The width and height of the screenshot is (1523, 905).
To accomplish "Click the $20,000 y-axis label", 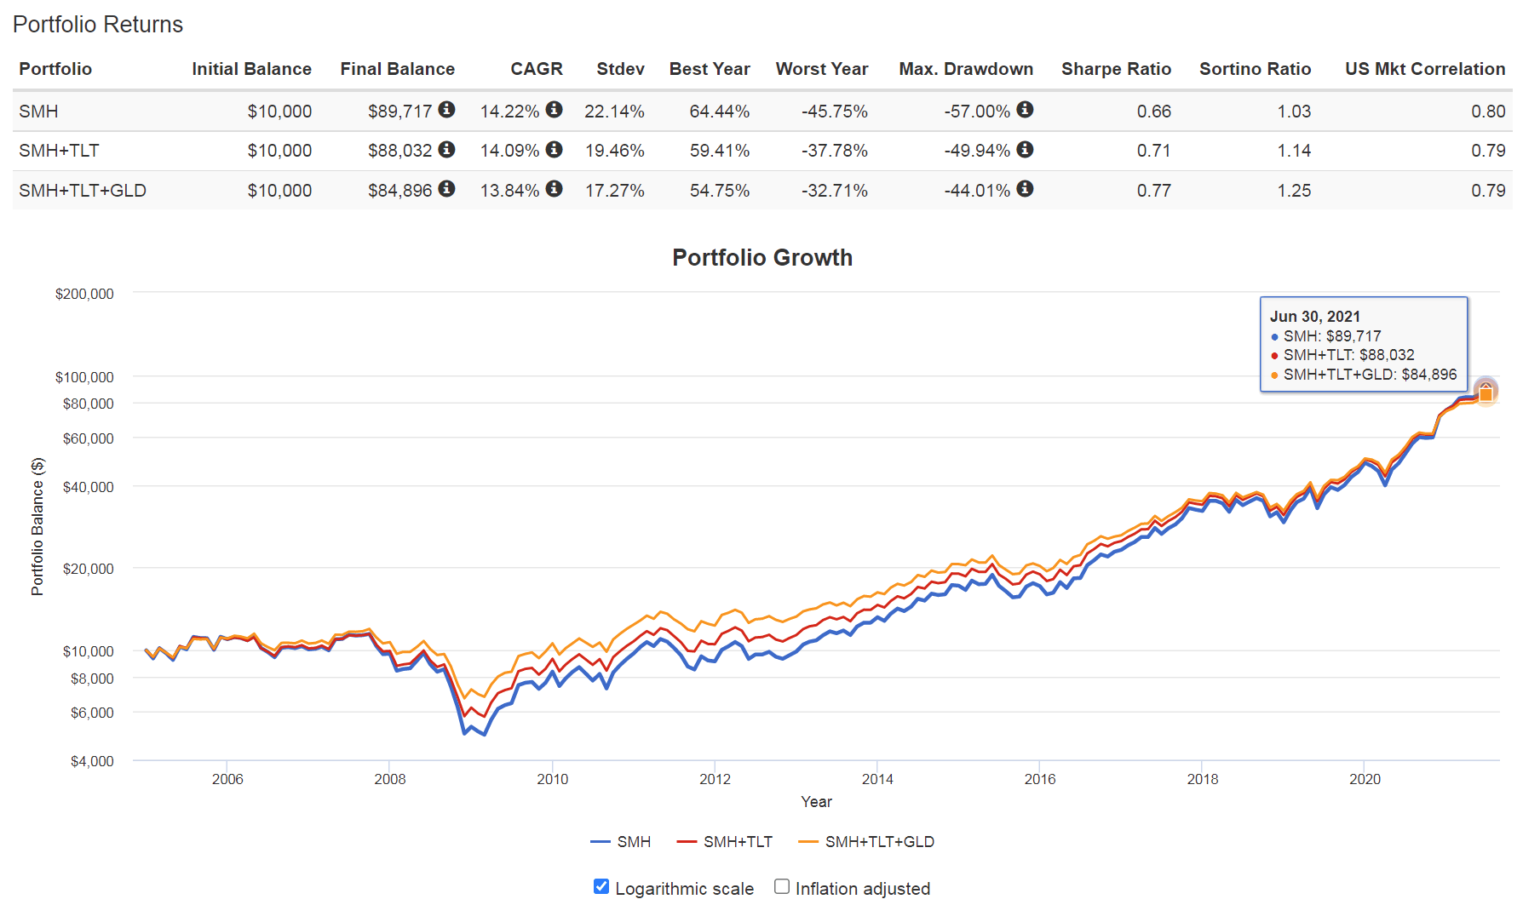I will (x=88, y=569).
